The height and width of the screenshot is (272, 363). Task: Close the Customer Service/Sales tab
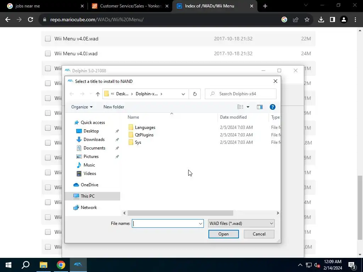point(167,6)
